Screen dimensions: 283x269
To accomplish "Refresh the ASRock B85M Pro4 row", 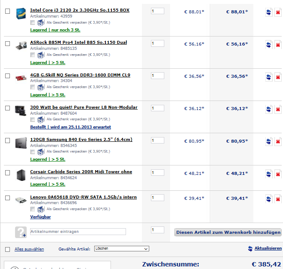I will click(x=268, y=45).
